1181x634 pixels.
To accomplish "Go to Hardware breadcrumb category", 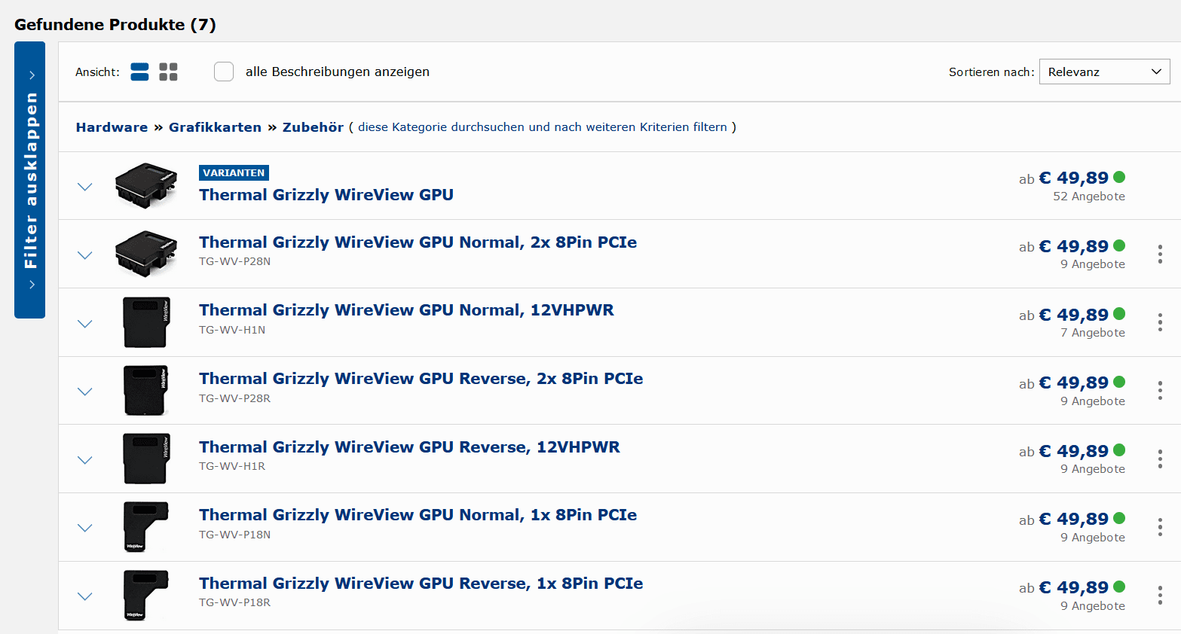I will click(112, 127).
